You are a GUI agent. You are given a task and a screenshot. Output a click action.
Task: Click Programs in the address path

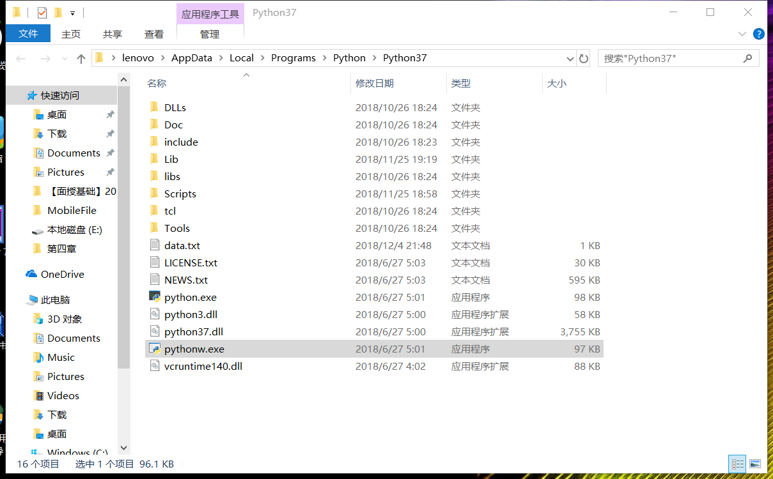coord(293,58)
